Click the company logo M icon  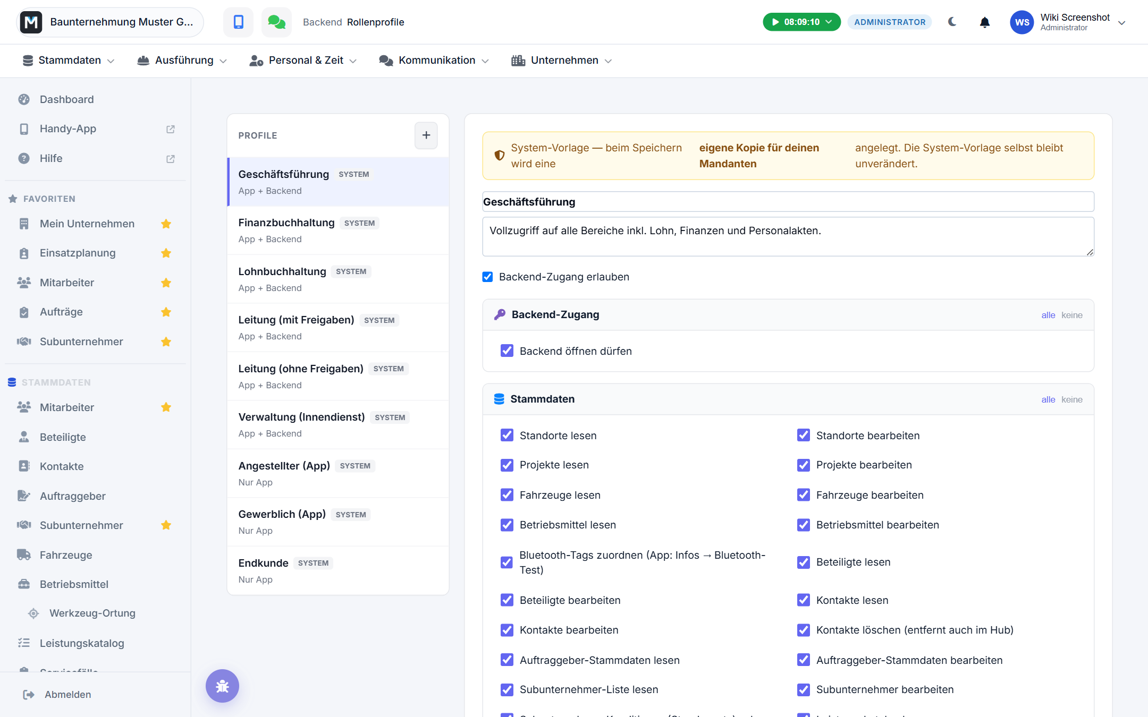pyautogui.click(x=31, y=22)
